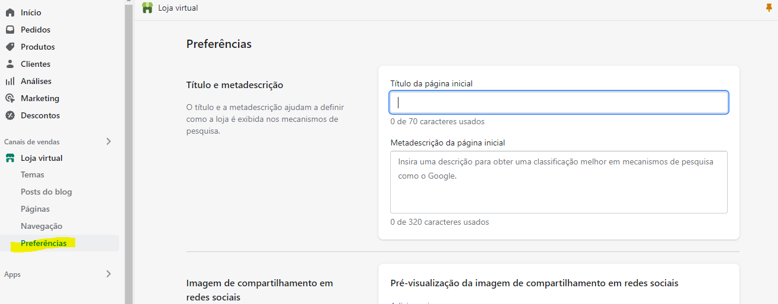
Task: Expand the Apps section chevron
Action: (x=108, y=274)
